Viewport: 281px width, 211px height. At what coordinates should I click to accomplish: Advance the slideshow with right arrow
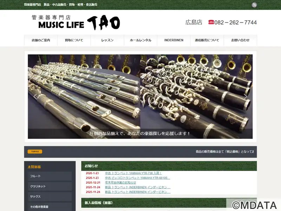point(245,96)
